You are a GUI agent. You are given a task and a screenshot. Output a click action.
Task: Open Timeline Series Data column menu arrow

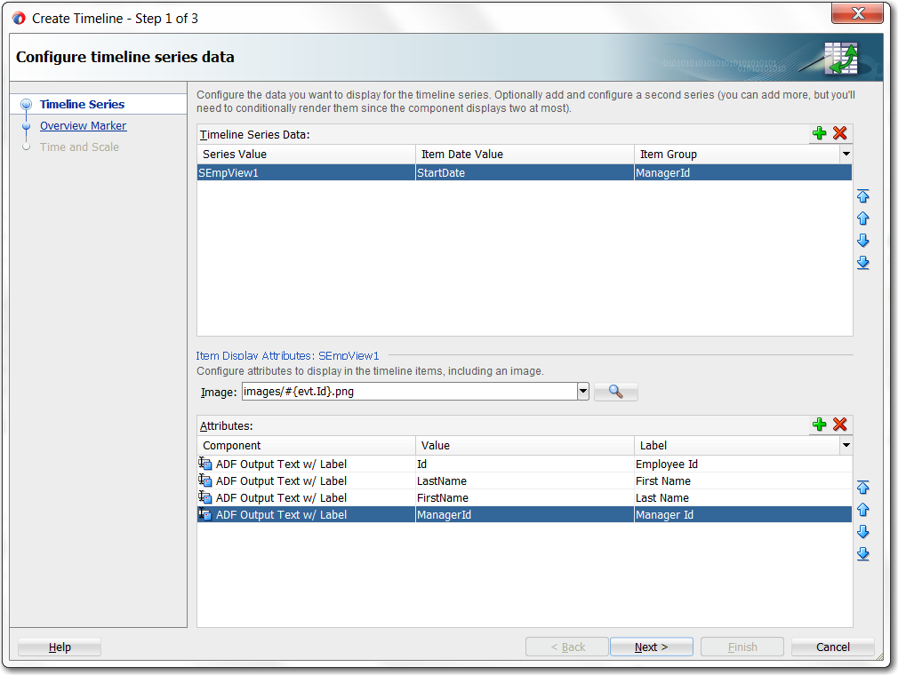[x=846, y=154]
